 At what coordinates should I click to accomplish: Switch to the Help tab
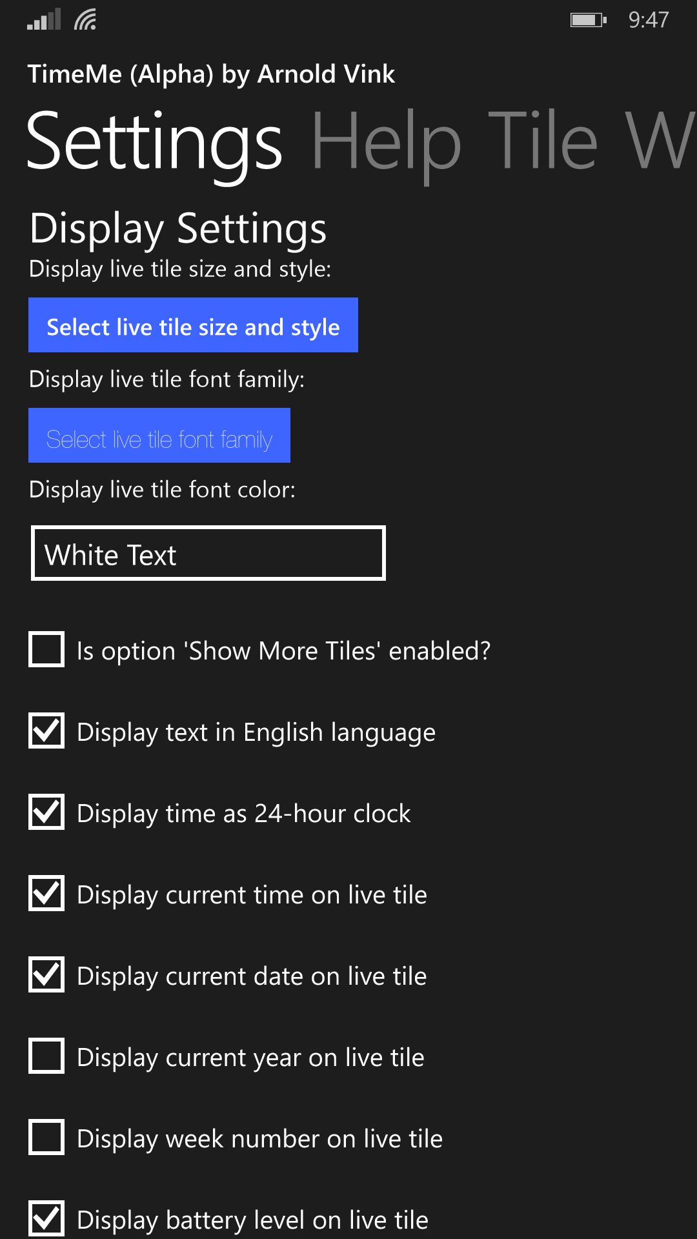(387, 142)
